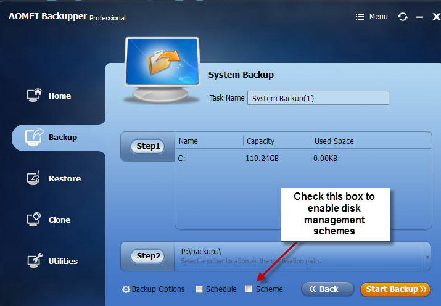Switch to the Restore section
Screen dimensions: 441x306
point(65,178)
